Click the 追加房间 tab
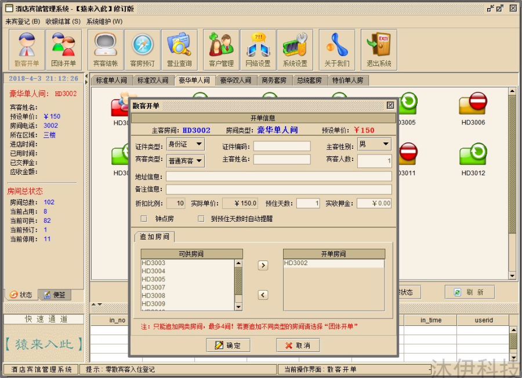 click(154, 237)
